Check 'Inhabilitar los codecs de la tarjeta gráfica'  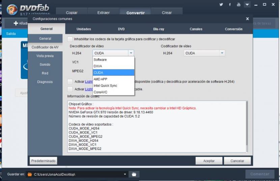(70, 39)
